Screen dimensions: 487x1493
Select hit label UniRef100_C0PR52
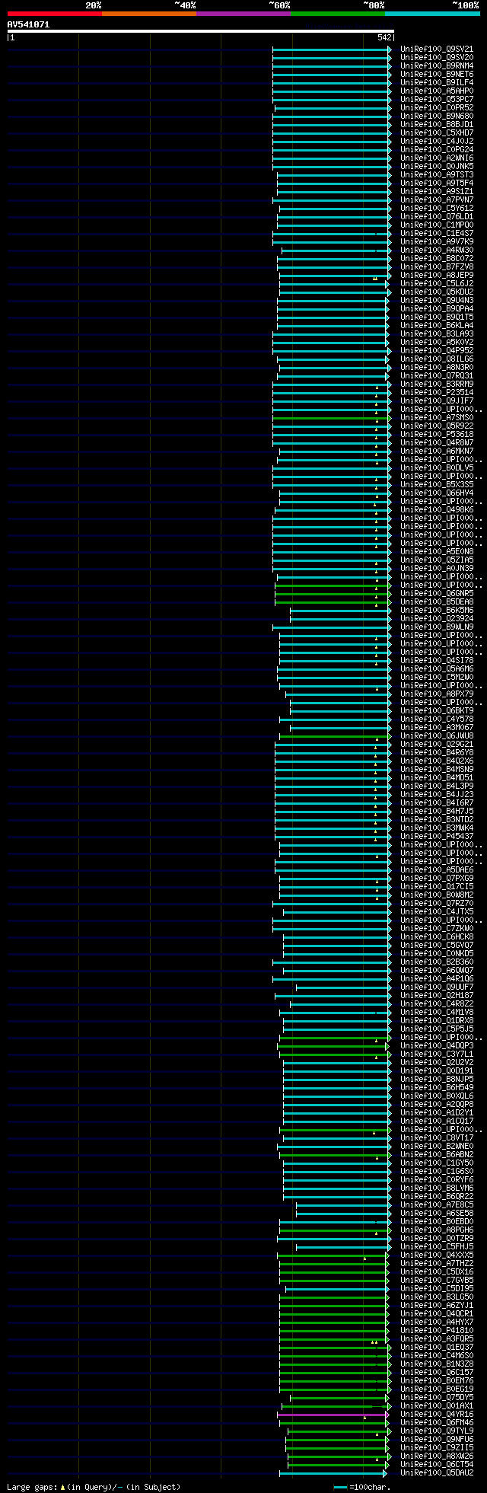pos(437,107)
